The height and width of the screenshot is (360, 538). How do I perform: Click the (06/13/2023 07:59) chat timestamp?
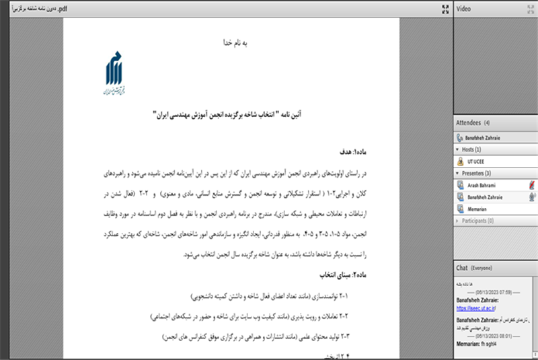pos(494,293)
